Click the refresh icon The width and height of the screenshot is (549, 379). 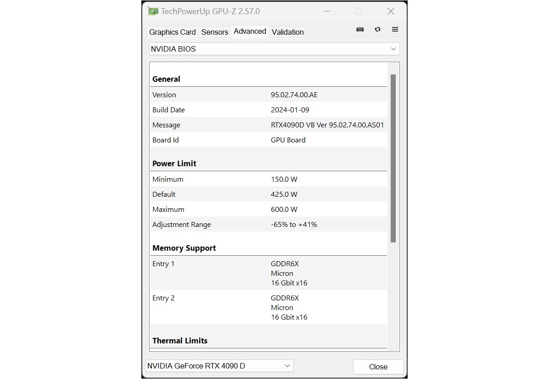pos(377,29)
